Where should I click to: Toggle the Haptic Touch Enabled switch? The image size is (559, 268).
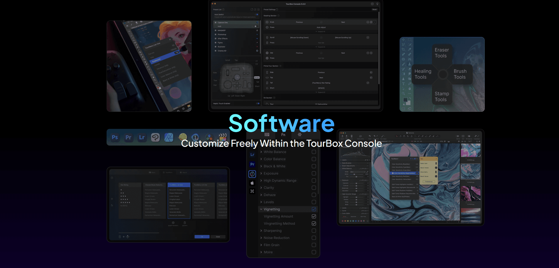pyautogui.click(x=257, y=103)
